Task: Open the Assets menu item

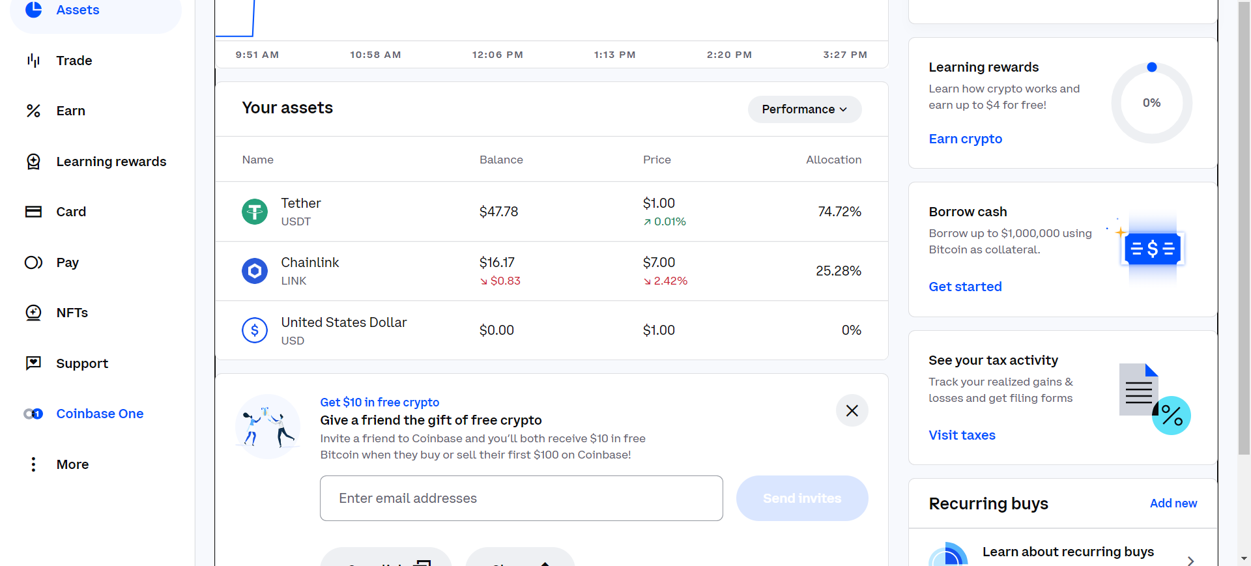Action: [x=96, y=10]
